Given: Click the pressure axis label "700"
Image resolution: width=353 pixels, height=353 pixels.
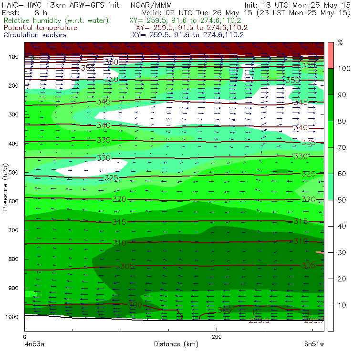Looking at the screenshot, I should (13, 230).
